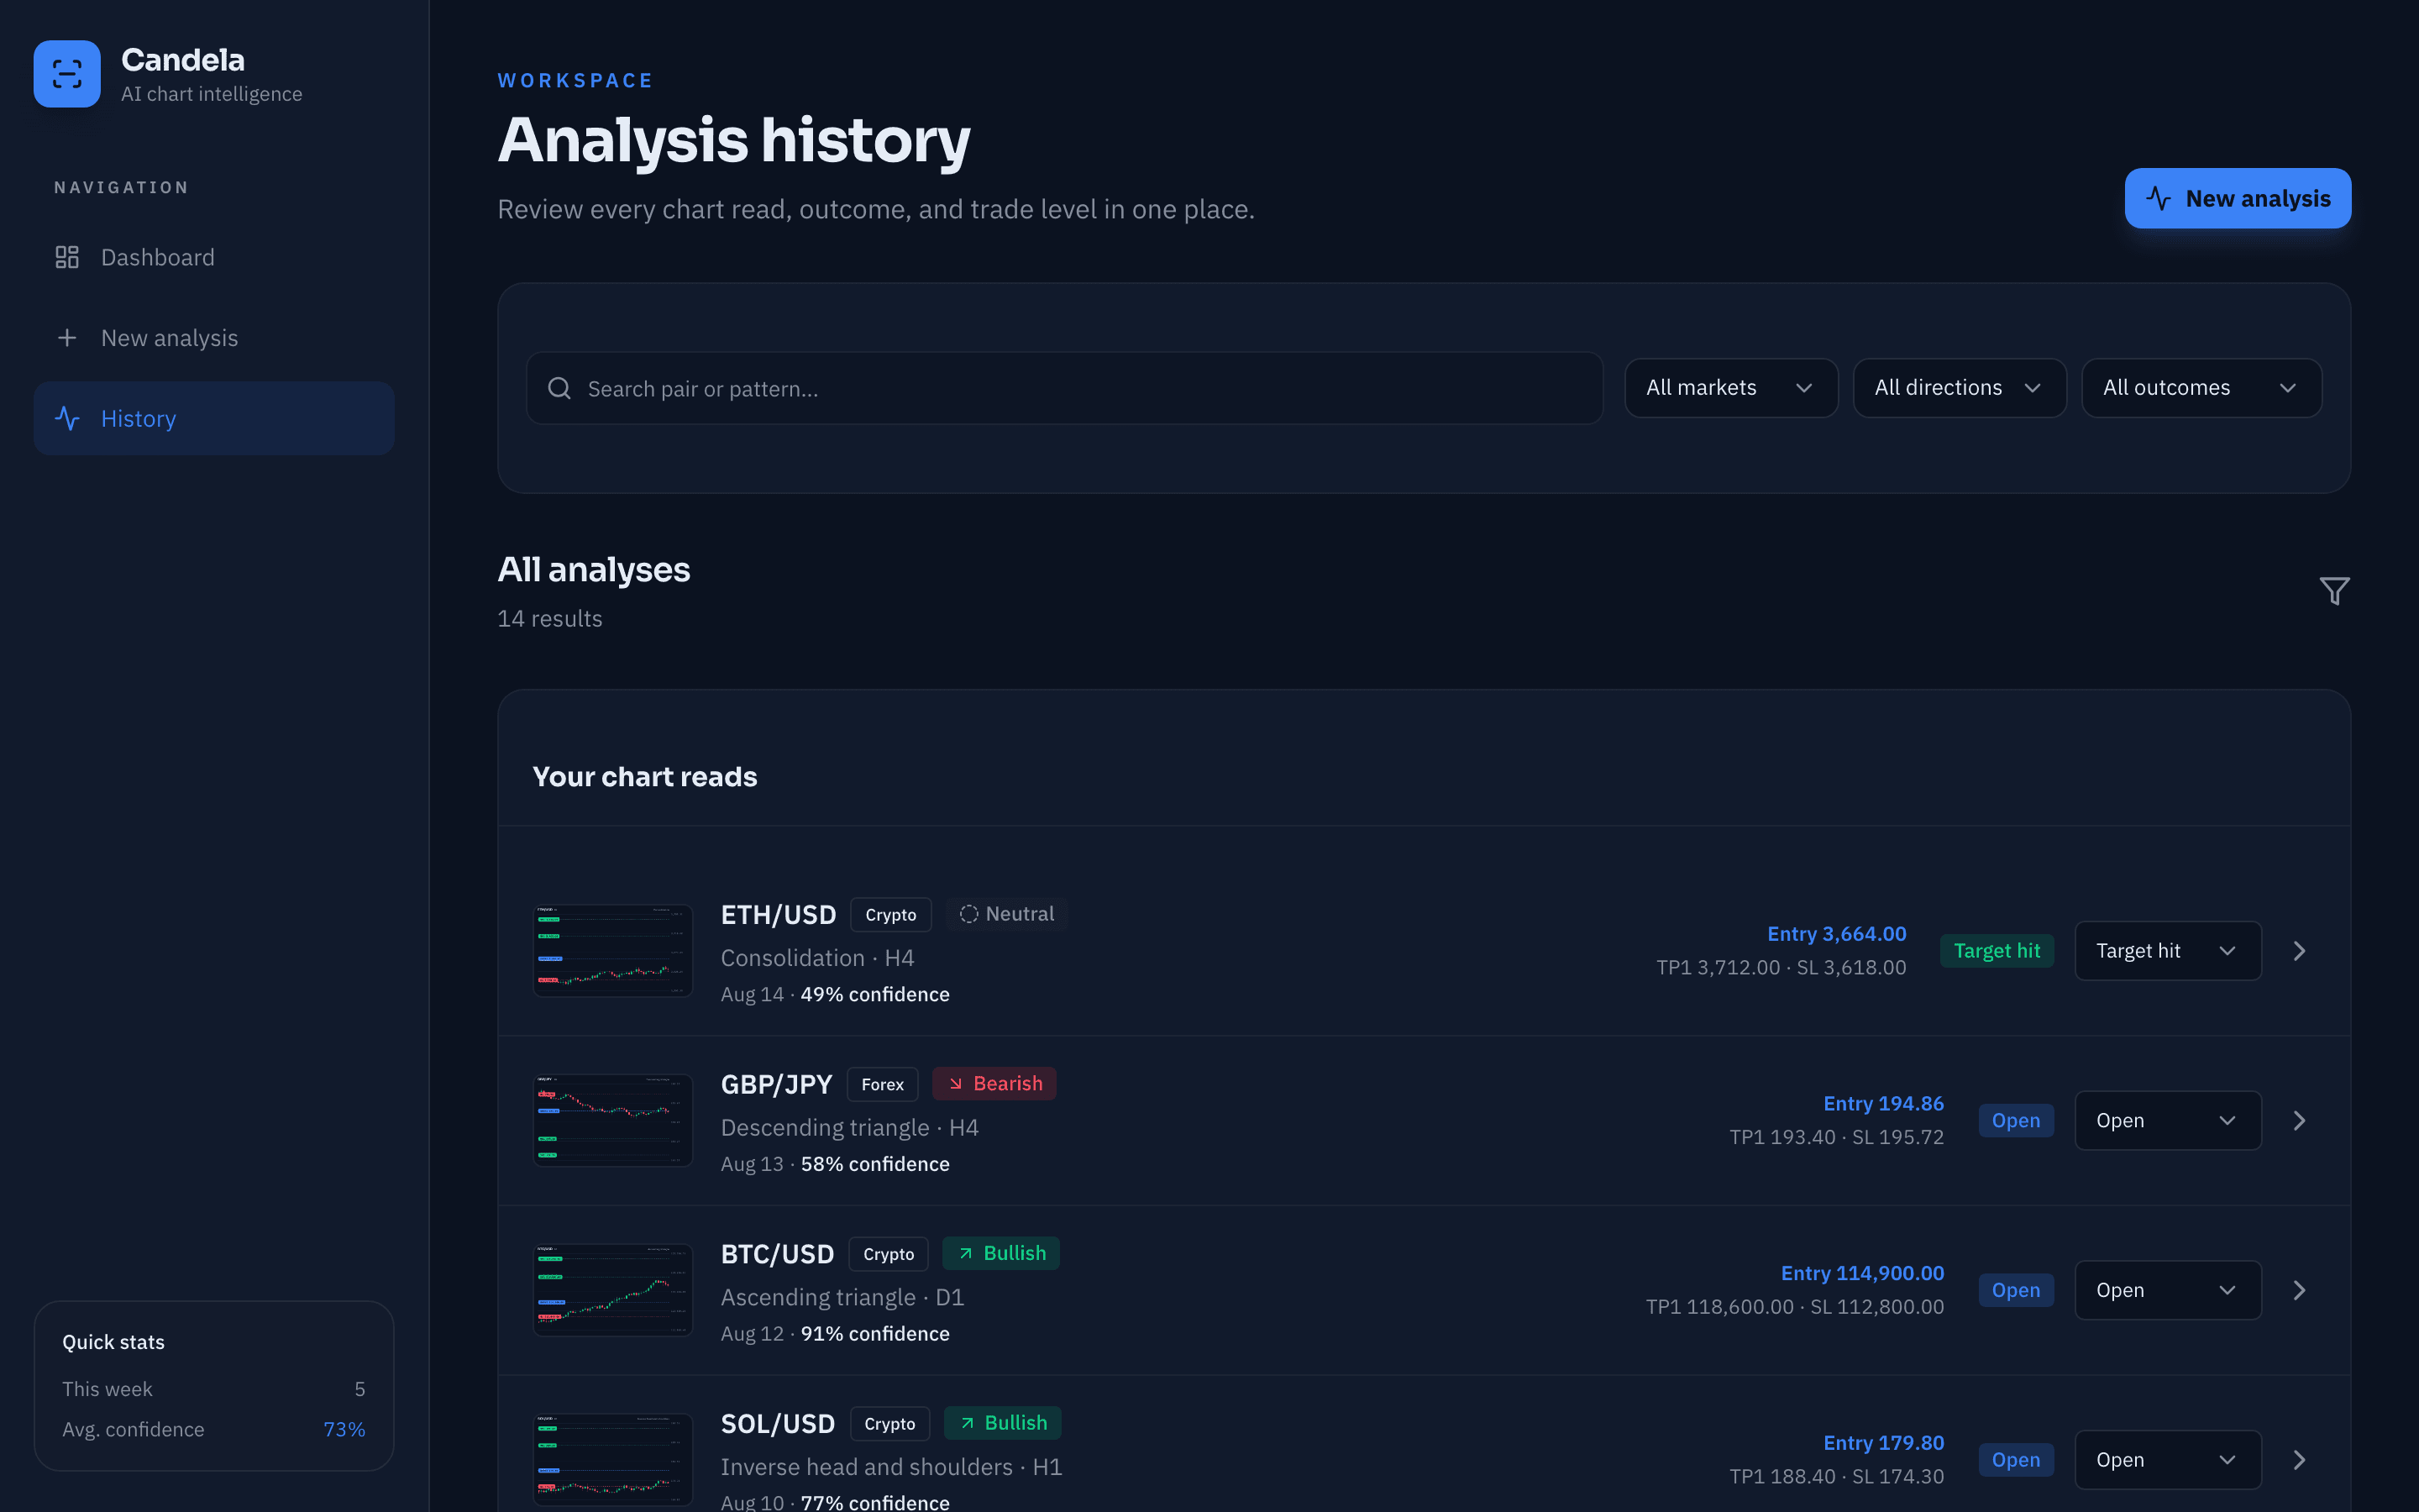The height and width of the screenshot is (1512, 2419).
Task: Open the BTC/USD chart thumbnail
Action: point(613,1290)
